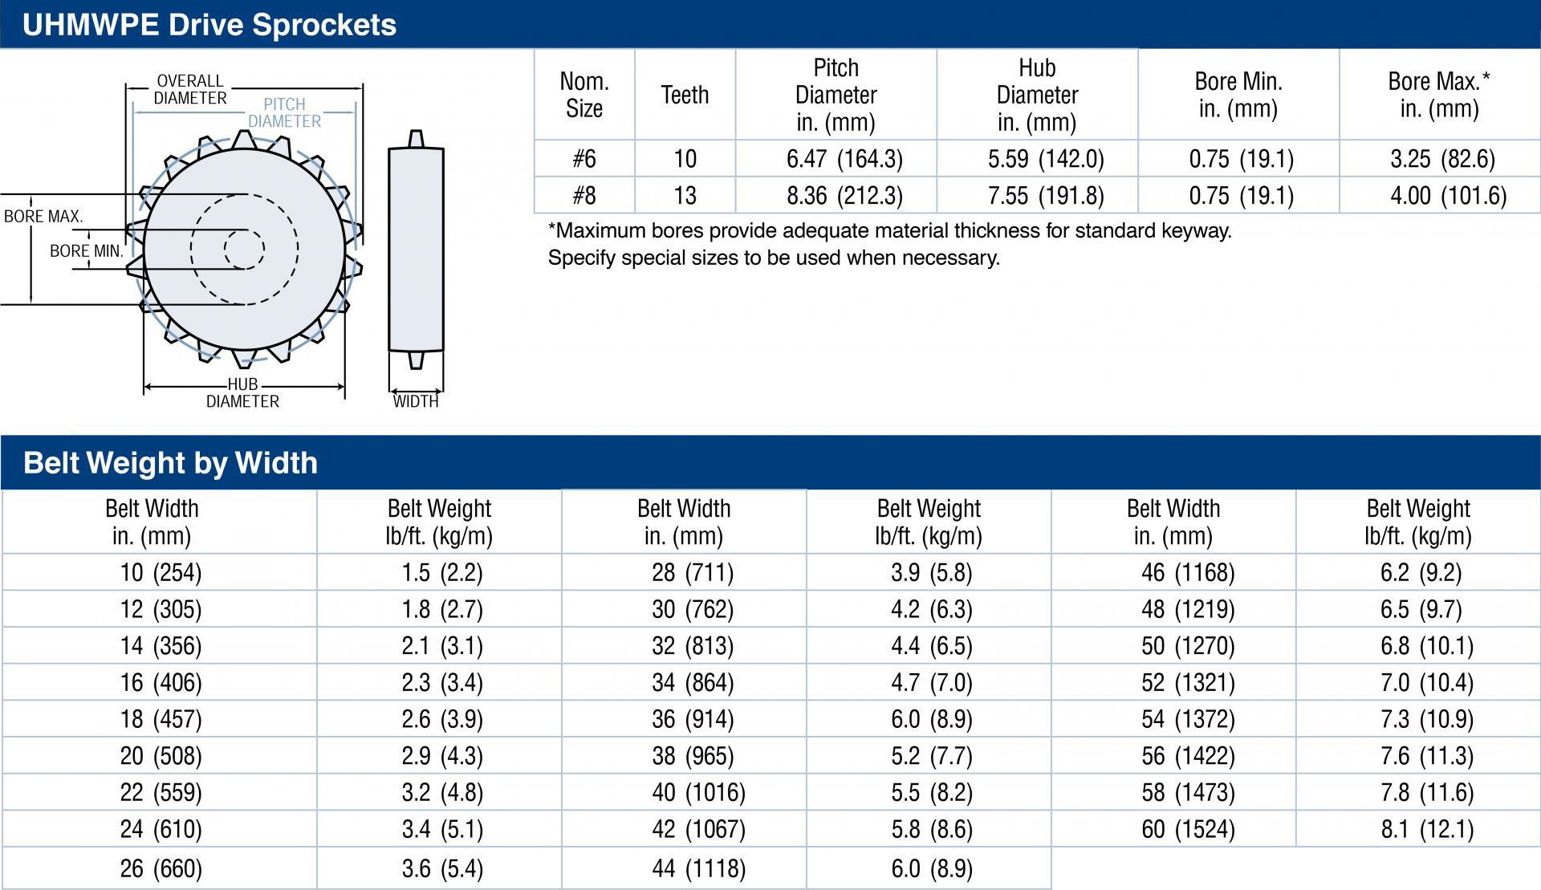
Task: Click the sprocket side-view width drawing
Action: click(x=416, y=249)
